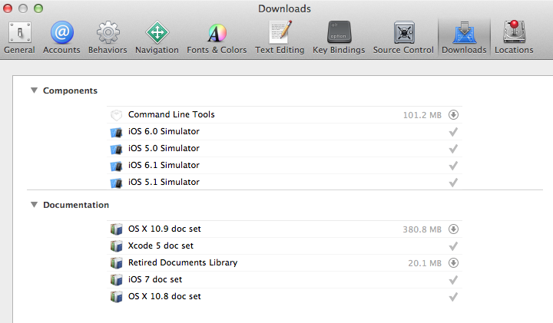Image resolution: width=553 pixels, height=323 pixels.
Task: Open the Accounts preferences pane
Action: pyautogui.click(x=61, y=38)
